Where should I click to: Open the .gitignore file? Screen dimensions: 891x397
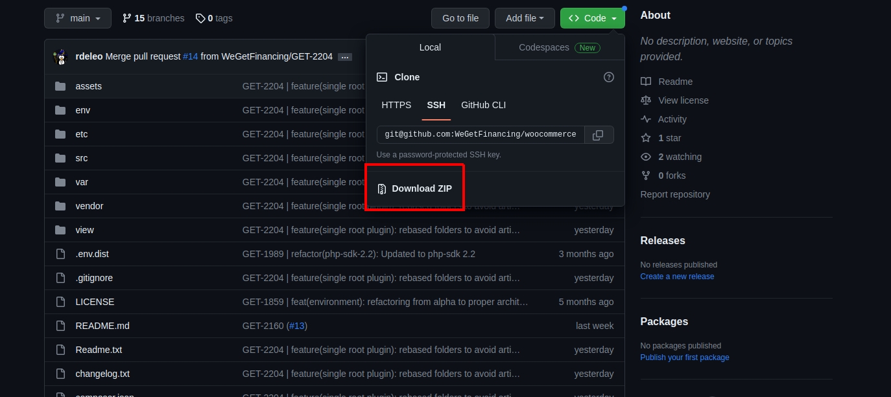(x=94, y=278)
